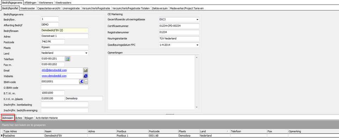
Task: Click the envelope icon beside Email field
Action: pos(86,70)
